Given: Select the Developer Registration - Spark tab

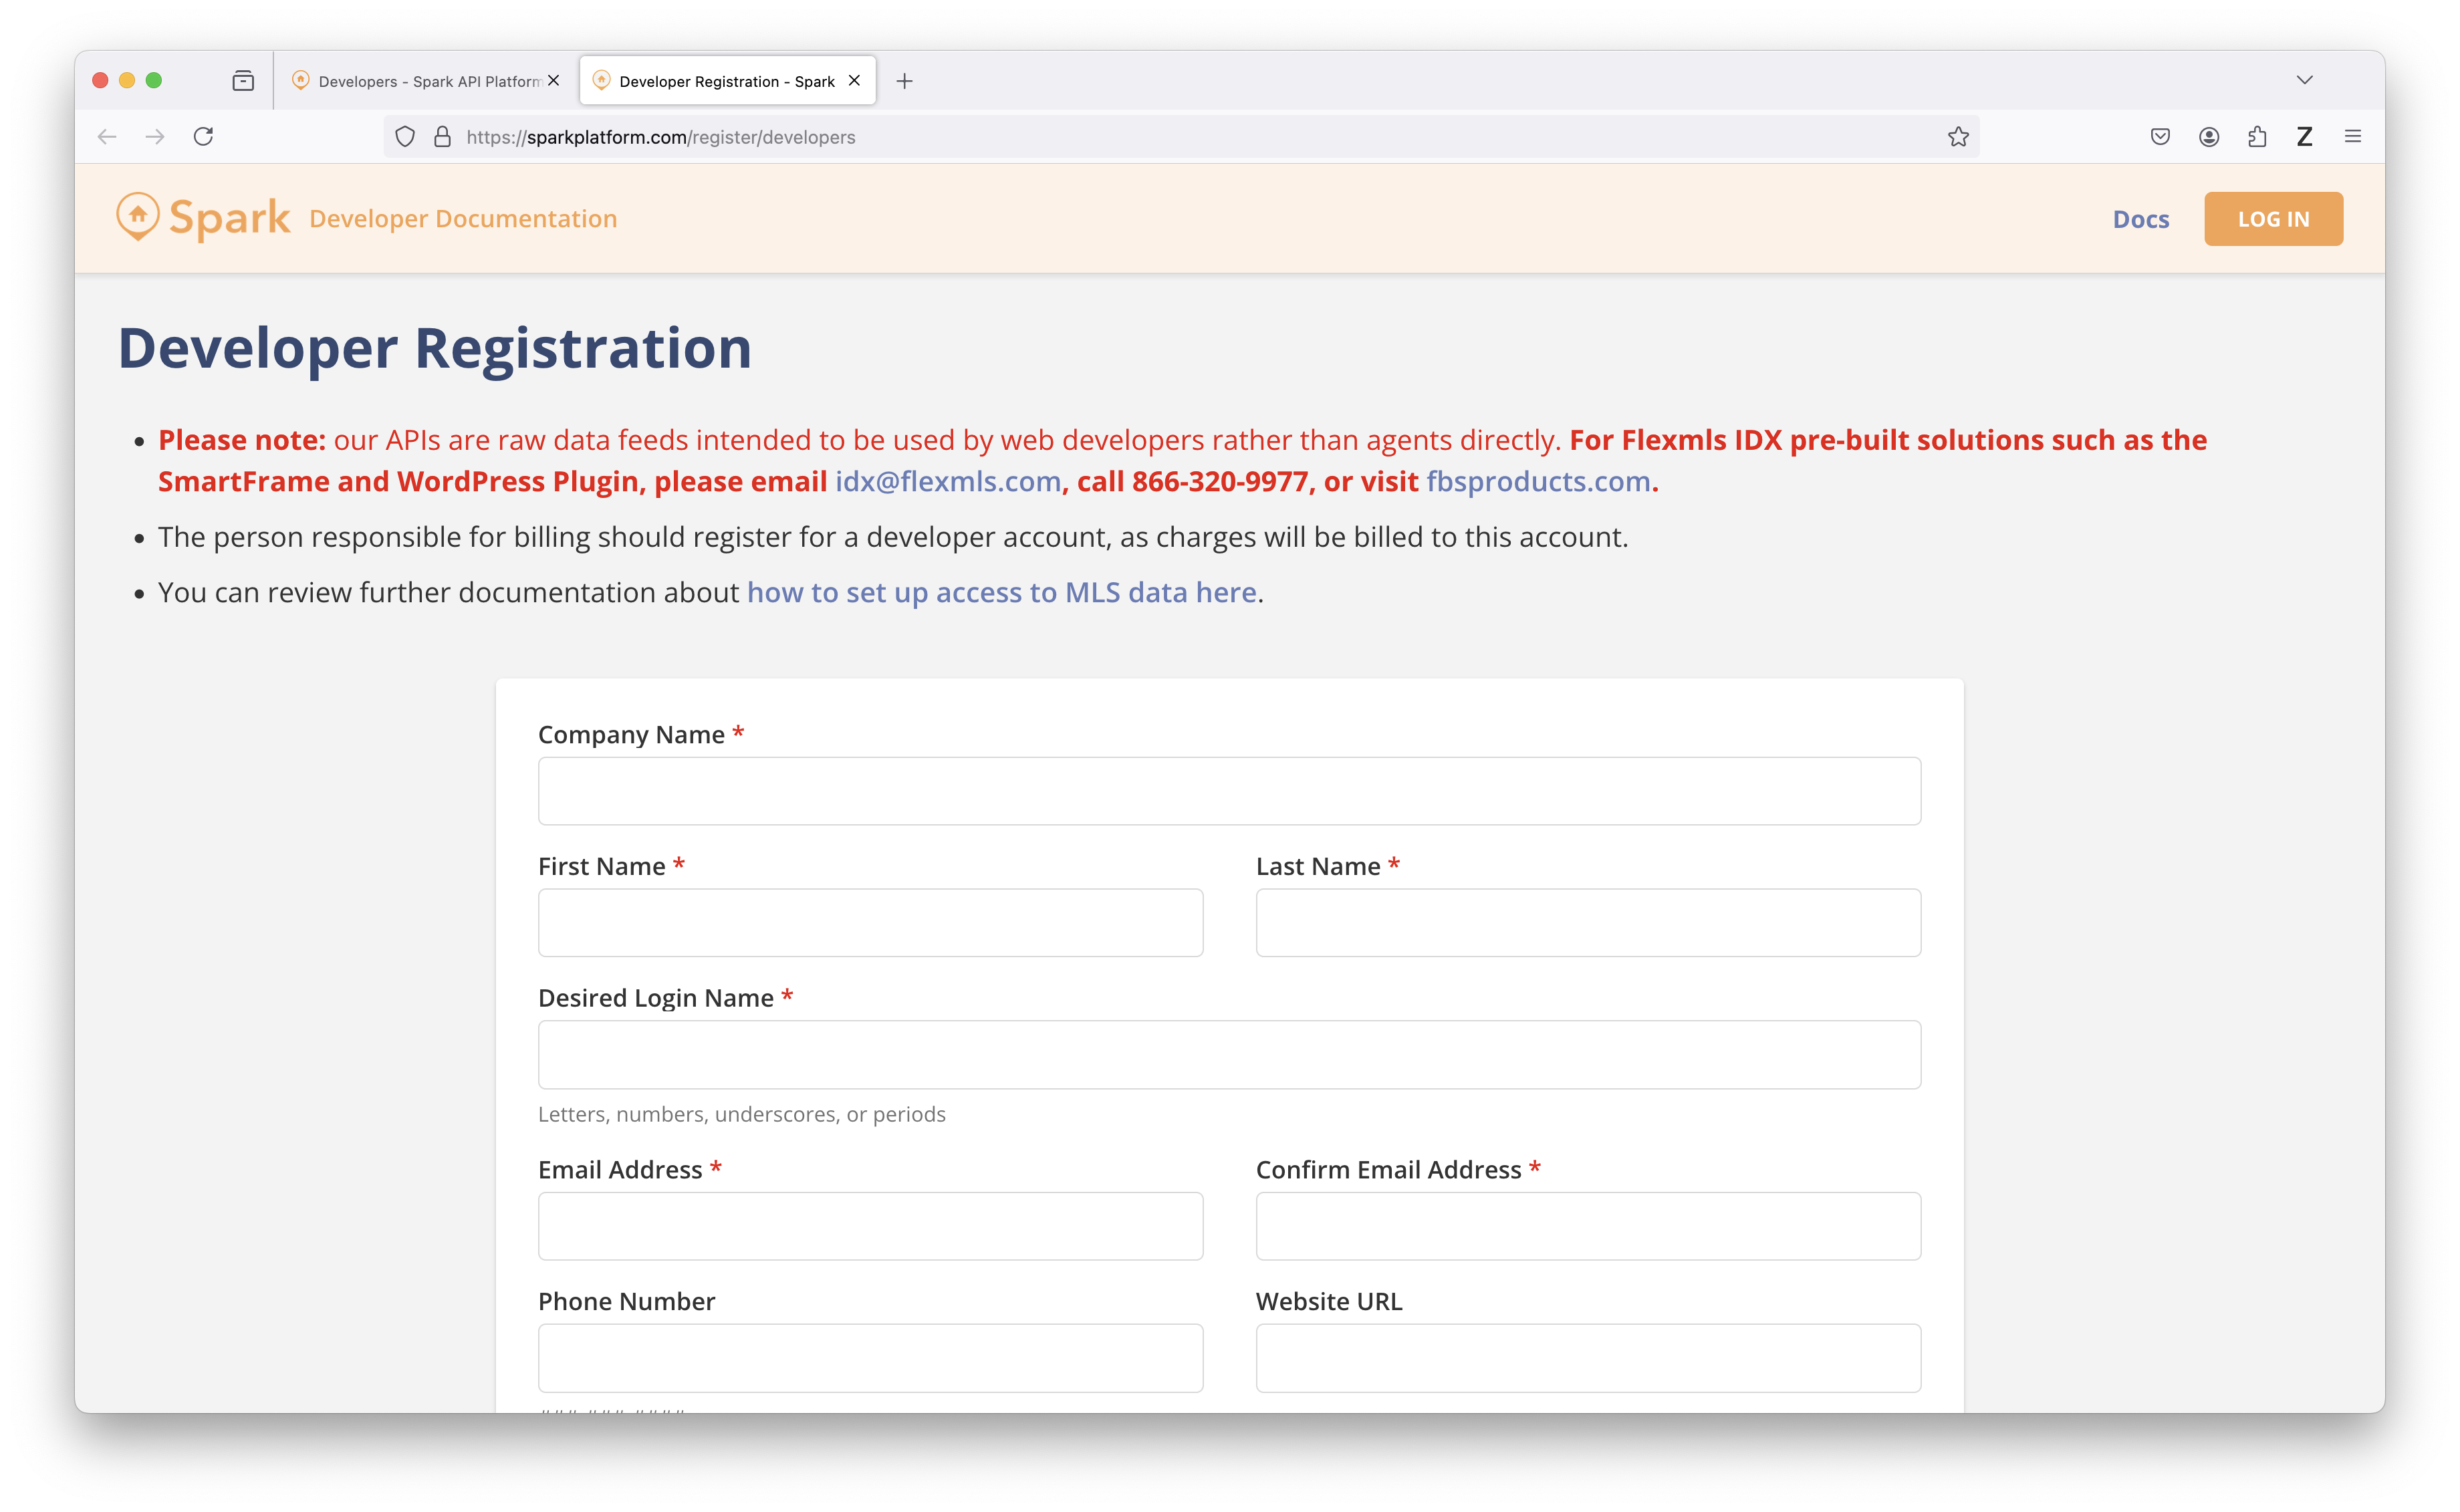Looking at the screenshot, I should (727, 81).
